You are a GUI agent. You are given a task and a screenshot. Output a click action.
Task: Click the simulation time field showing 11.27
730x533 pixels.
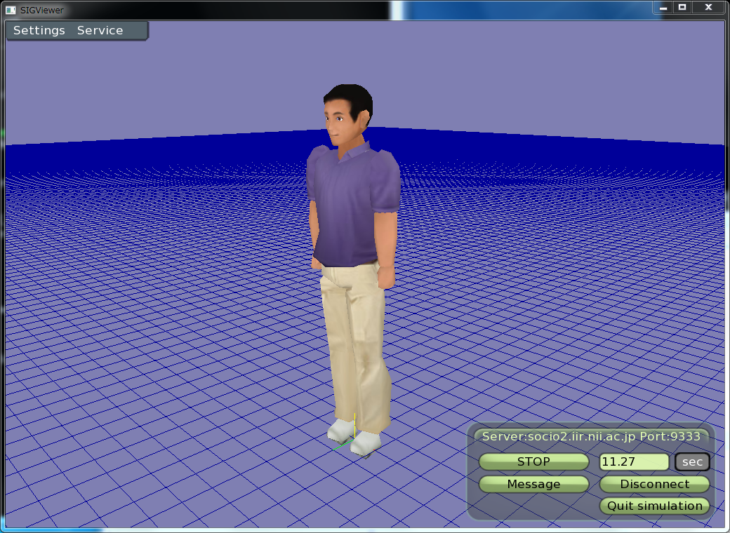coord(633,461)
